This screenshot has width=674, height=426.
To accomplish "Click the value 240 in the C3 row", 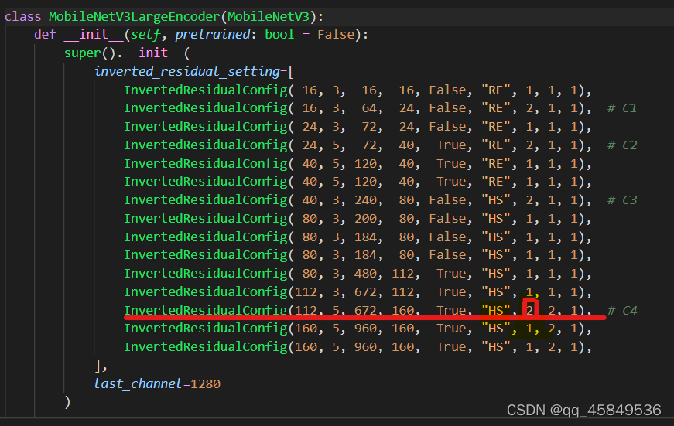I will pos(365,200).
